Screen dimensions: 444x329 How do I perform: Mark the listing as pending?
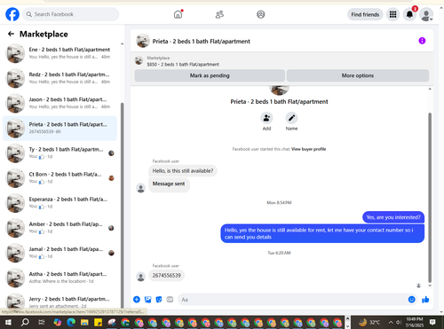pyautogui.click(x=210, y=75)
